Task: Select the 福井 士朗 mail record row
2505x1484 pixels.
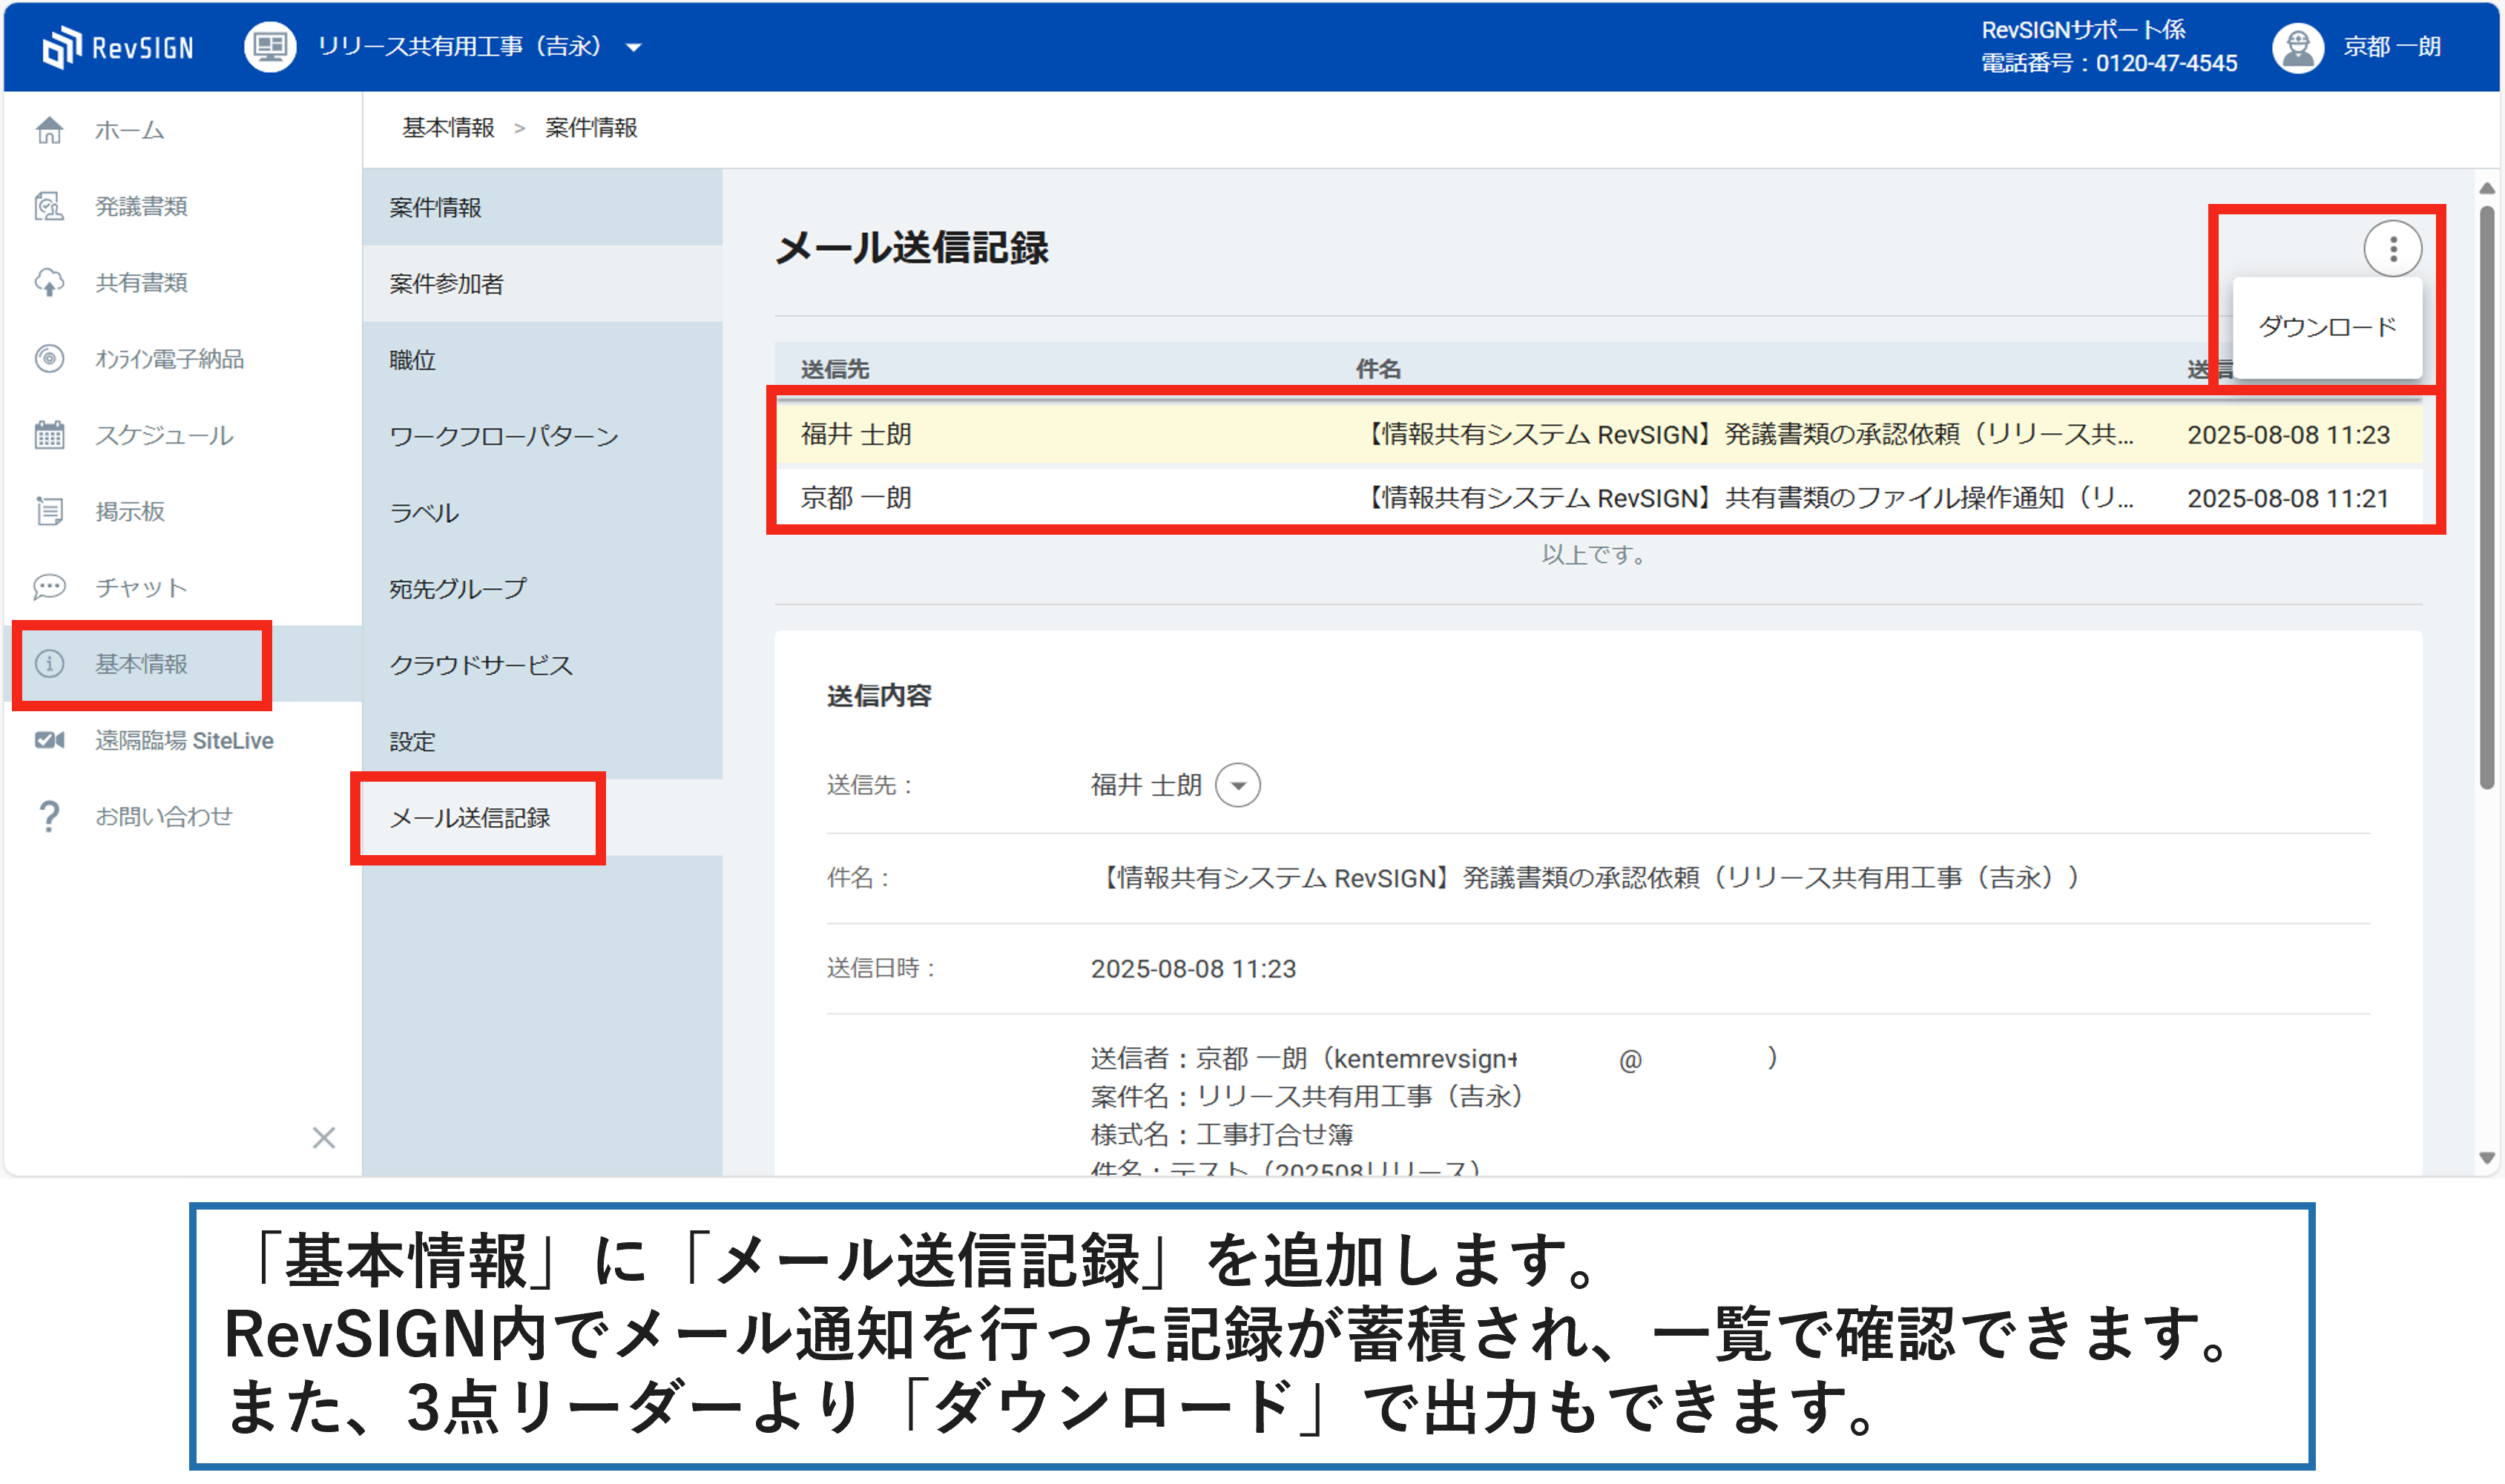Action: (1598, 435)
